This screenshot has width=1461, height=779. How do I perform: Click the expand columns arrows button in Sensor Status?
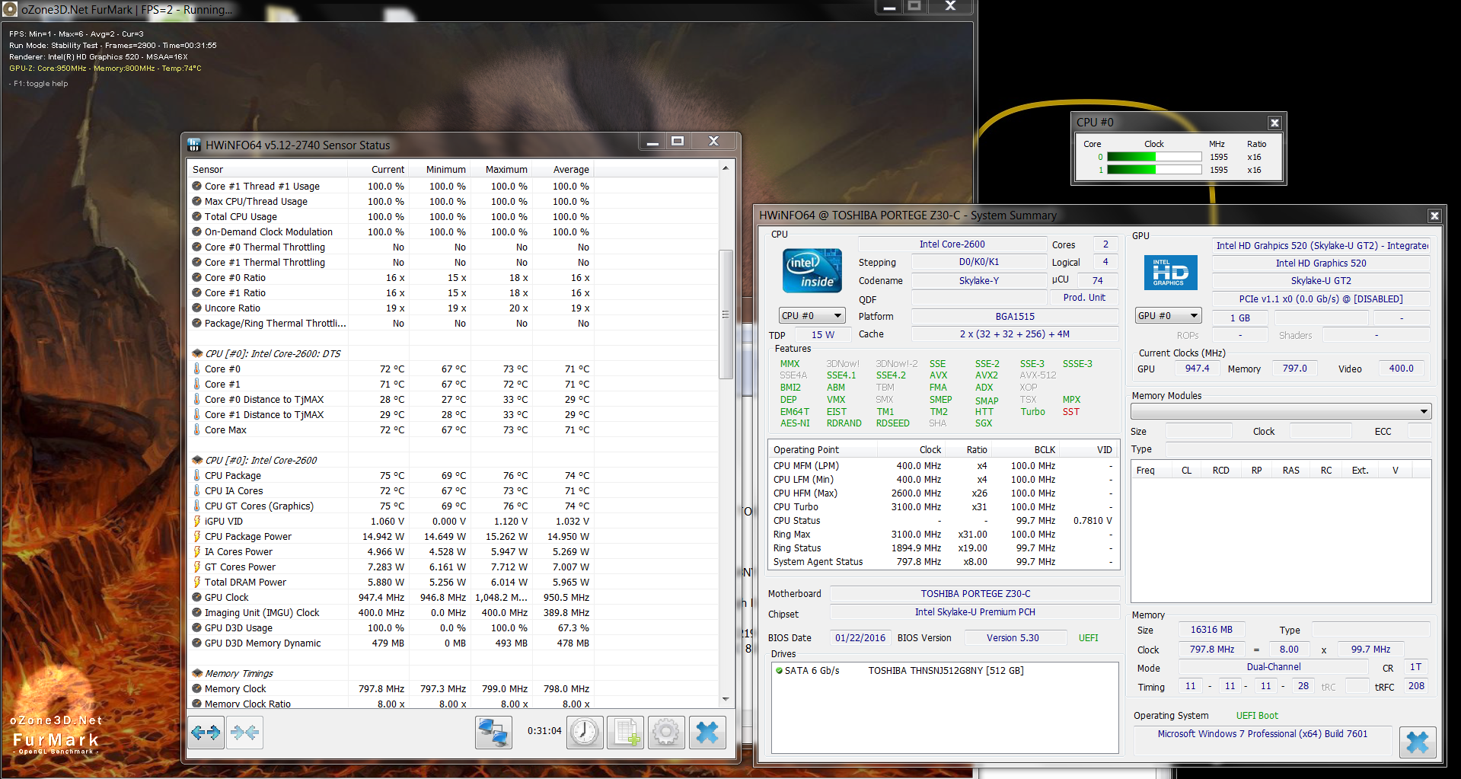206,733
